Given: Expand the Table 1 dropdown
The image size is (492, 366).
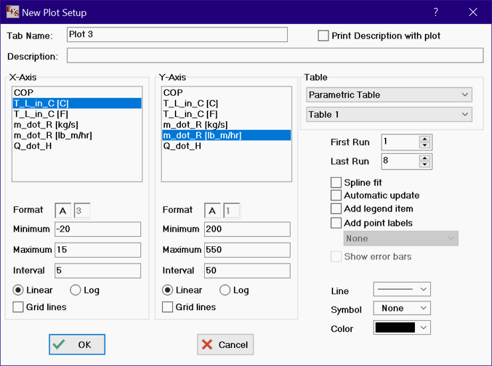Looking at the screenshot, I should (x=389, y=114).
